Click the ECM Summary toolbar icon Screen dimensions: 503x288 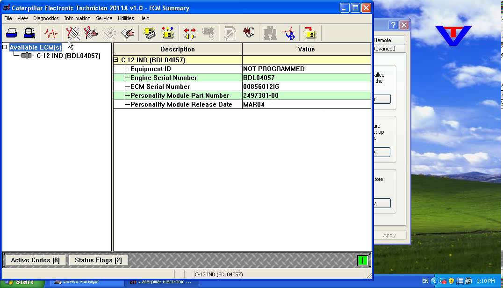pyautogui.click(x=150, y=33)
